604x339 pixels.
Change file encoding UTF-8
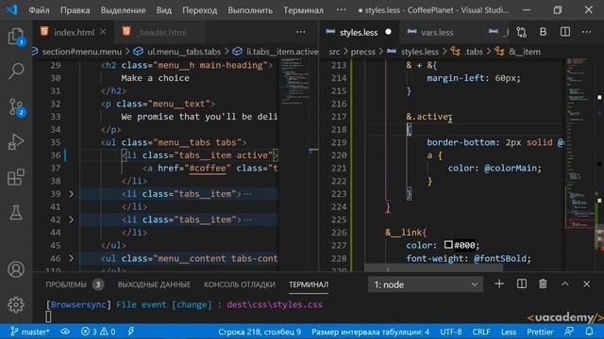point(451,331)
